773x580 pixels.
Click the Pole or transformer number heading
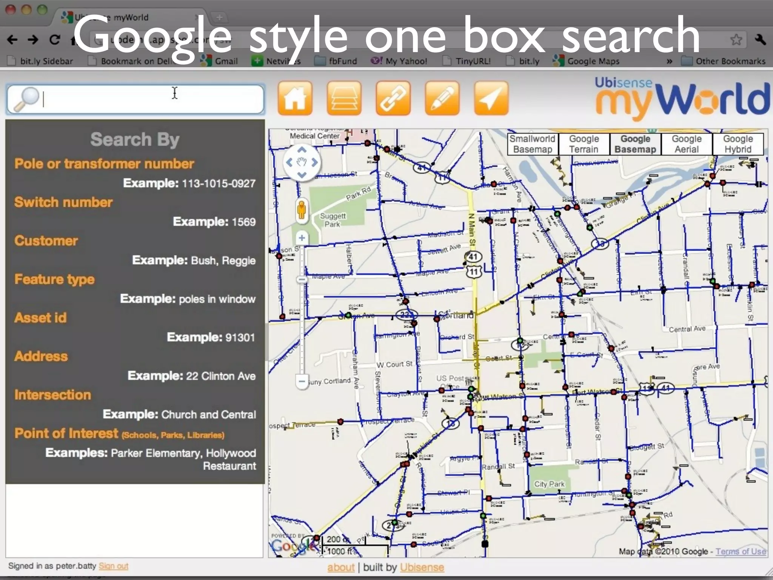[104, 164]
